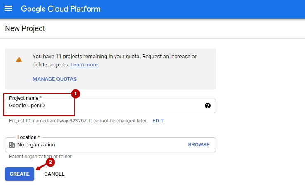The image size is (305, 186).
Task: Click the red step 1 badge
Action: coord(75,94)
